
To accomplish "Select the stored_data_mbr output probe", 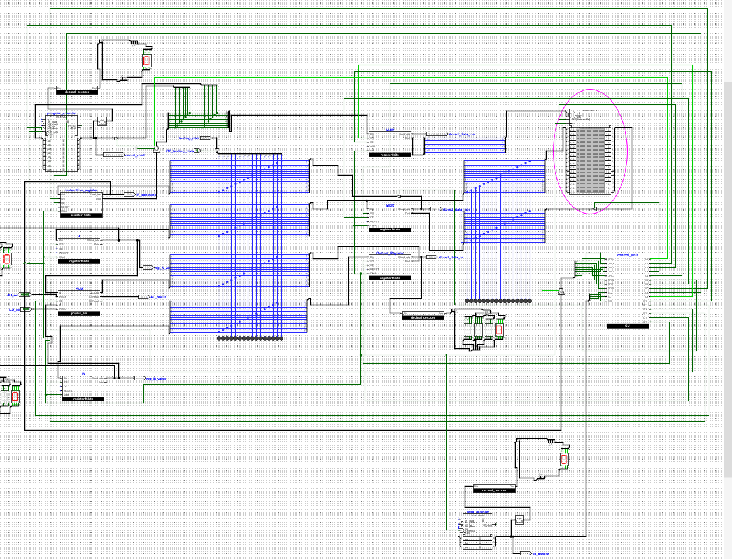I will coord(436,208).
